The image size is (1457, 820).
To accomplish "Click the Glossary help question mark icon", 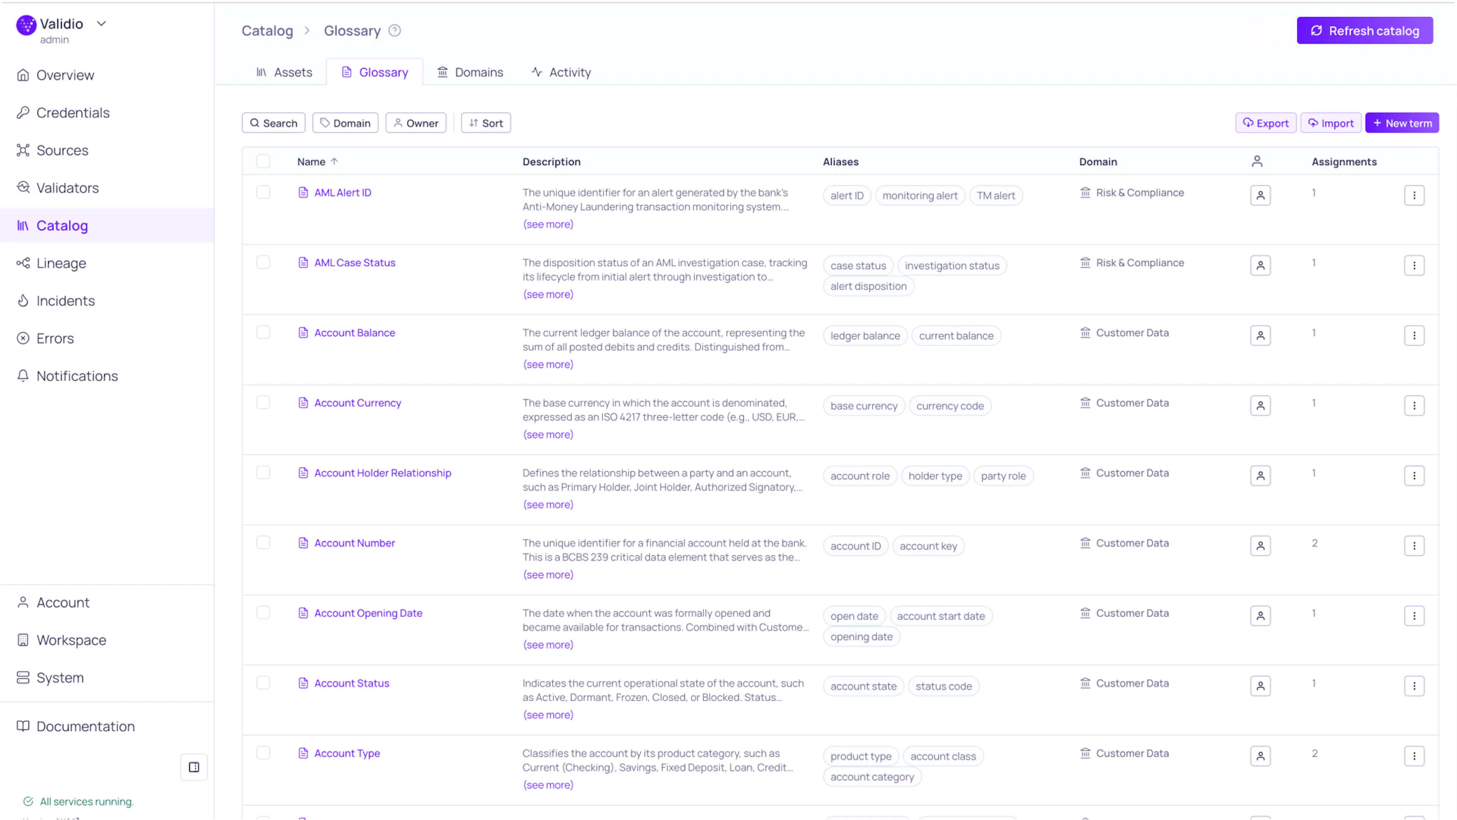I will [394, 30].
